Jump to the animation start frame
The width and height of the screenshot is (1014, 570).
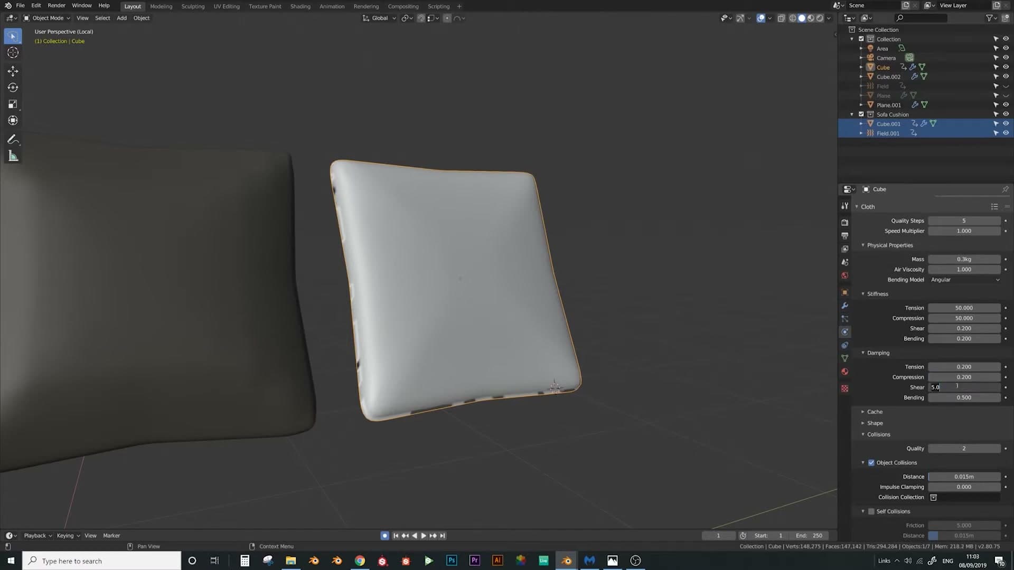396,536
